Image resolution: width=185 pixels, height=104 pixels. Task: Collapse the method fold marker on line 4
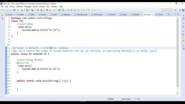coord(10,27)
